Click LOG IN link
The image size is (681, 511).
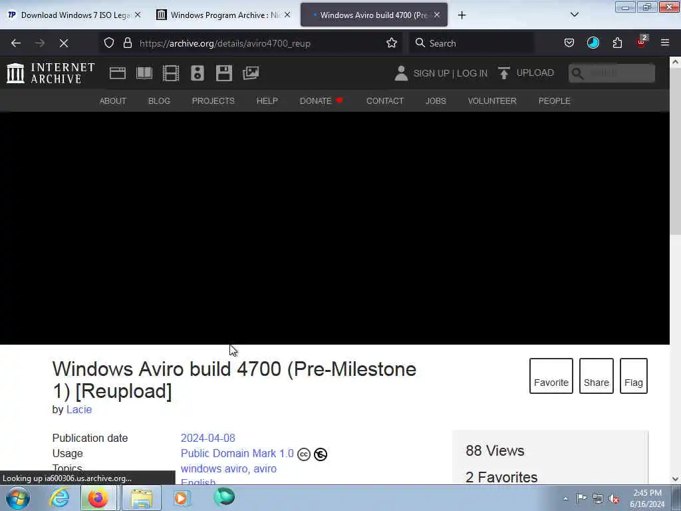coord(472,73)
